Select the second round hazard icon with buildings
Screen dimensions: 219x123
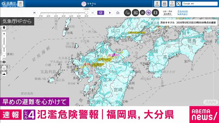point(136,13)
